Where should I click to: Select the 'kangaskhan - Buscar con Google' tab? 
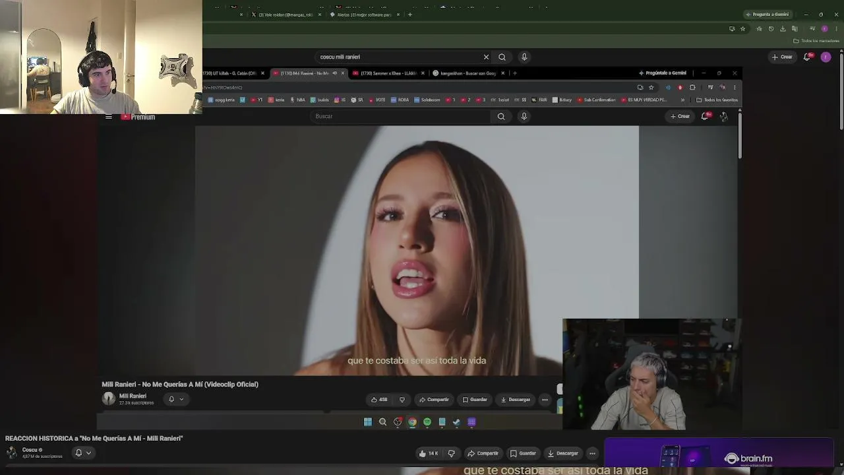click(466, 73)
